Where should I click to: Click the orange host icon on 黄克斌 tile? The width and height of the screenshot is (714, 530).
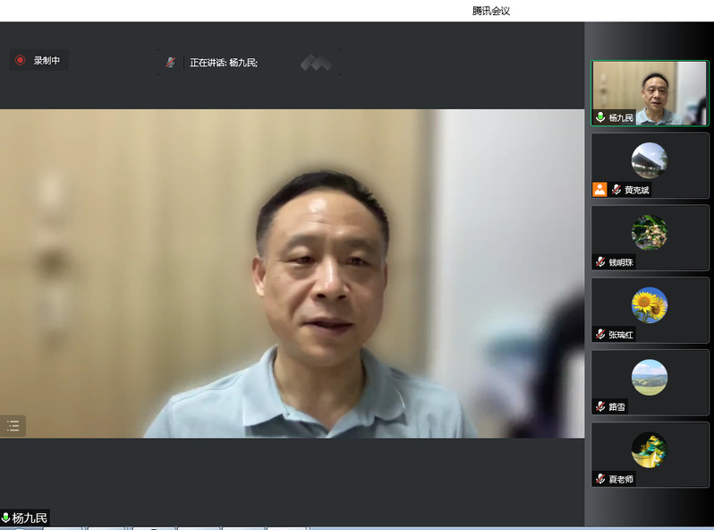click(x=599, y=190)
